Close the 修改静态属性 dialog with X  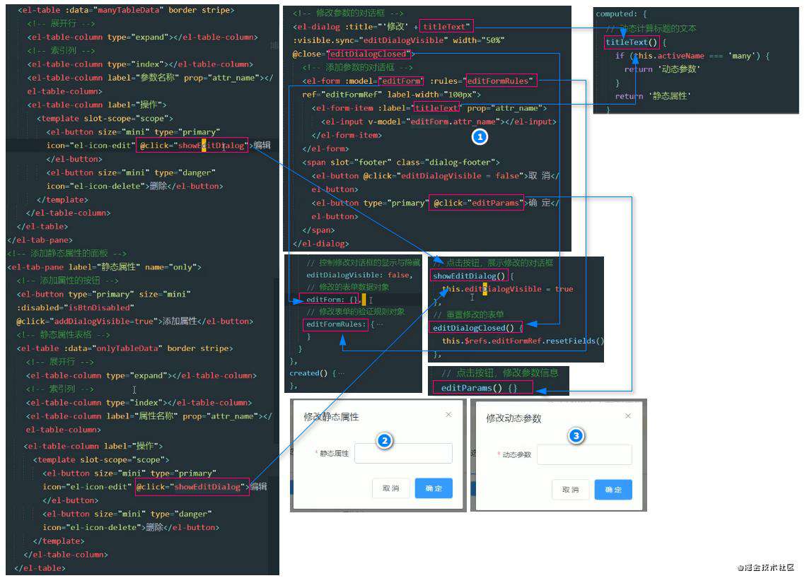(448, 414)
